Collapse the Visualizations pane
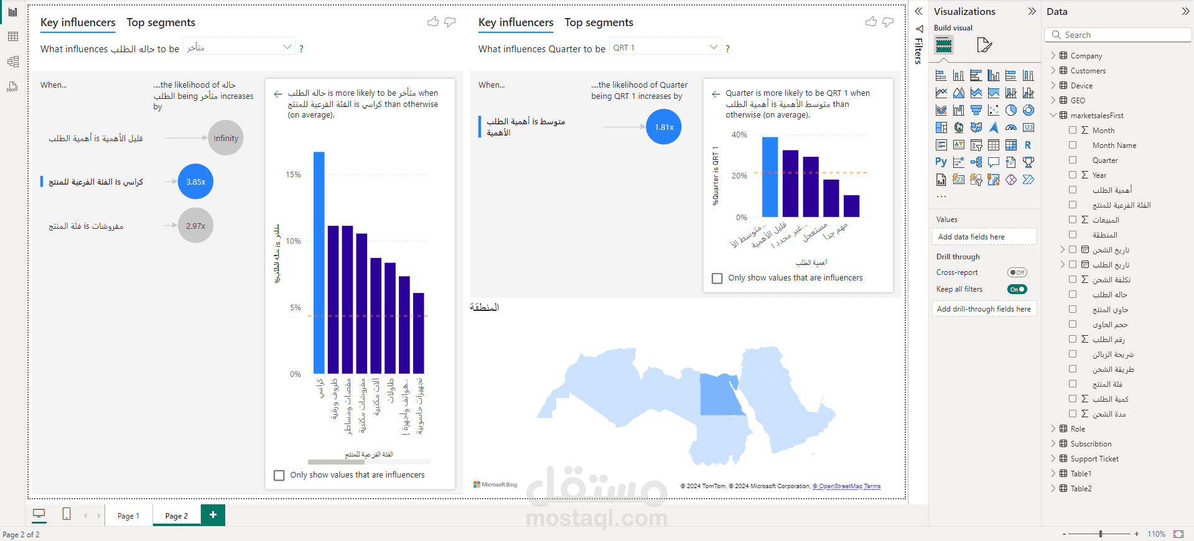Image resolution: width=1194 pixels, height=541 pixels. coord(1032,11)
